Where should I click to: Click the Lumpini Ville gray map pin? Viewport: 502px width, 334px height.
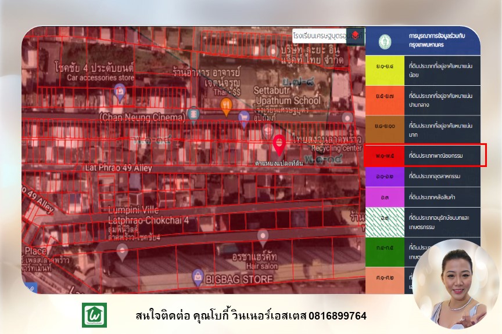point(122,251)
